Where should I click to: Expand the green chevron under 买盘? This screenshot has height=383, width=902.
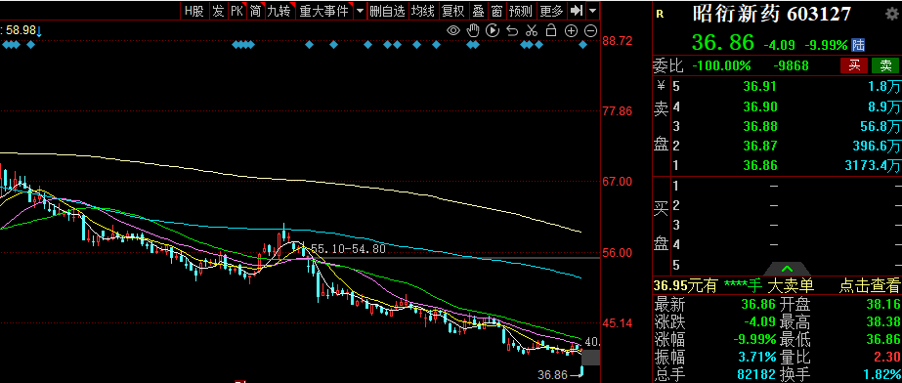pos(787,269)
